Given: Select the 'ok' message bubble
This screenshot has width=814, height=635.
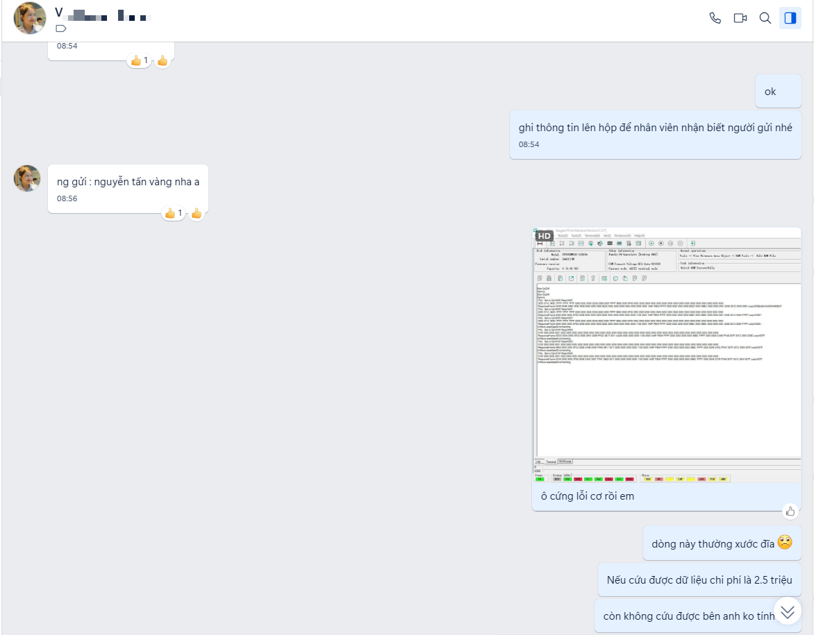Looking at the screenshot, I should [778, 92].
